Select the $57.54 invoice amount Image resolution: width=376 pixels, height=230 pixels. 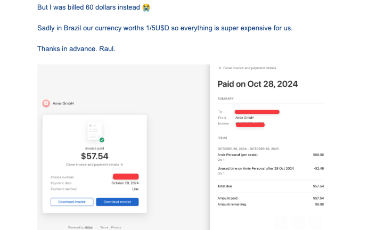click(94, 156)
